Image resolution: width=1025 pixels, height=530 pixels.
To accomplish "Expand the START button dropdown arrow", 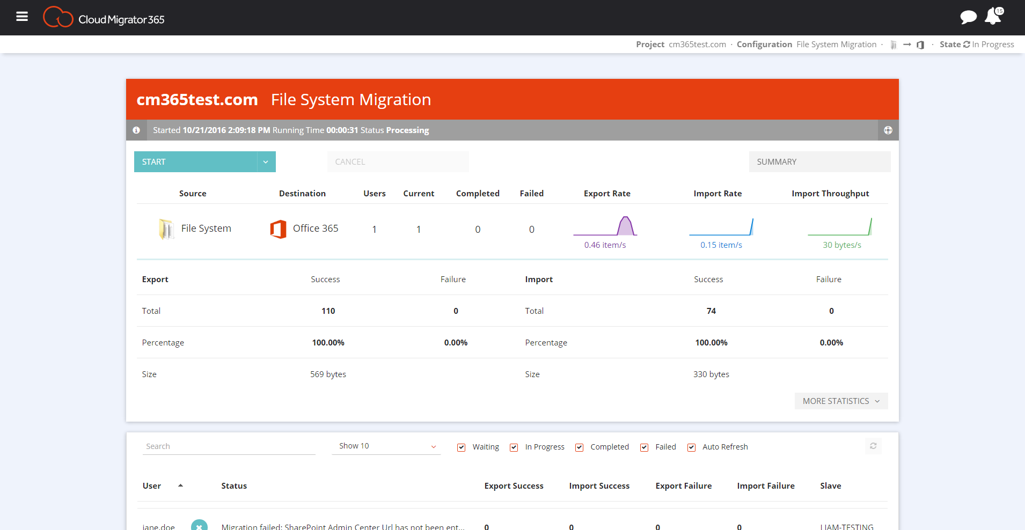I will tap(266, 162).
